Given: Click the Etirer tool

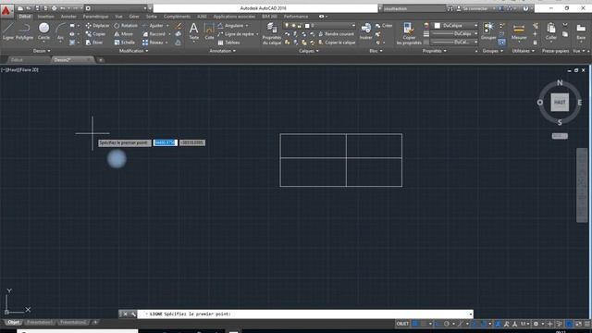Looking at the screenshot, I should pyautogui.click(x=94, y=43).
